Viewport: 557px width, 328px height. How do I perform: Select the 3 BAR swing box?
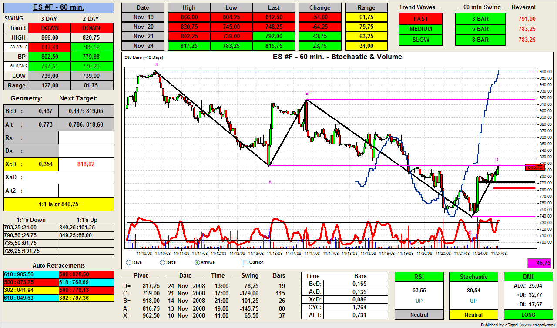pyautogui.click(x=480, y=19)
